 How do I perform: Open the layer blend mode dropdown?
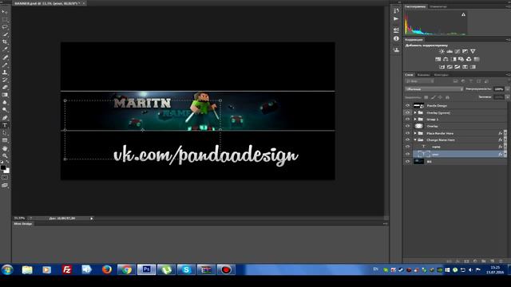click(434, 89)
